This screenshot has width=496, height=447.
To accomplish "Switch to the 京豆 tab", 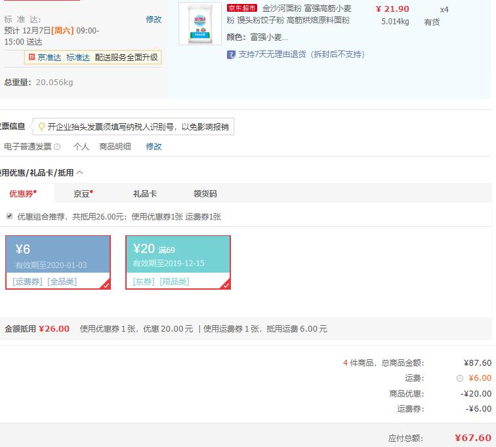I will coord(83,193).
